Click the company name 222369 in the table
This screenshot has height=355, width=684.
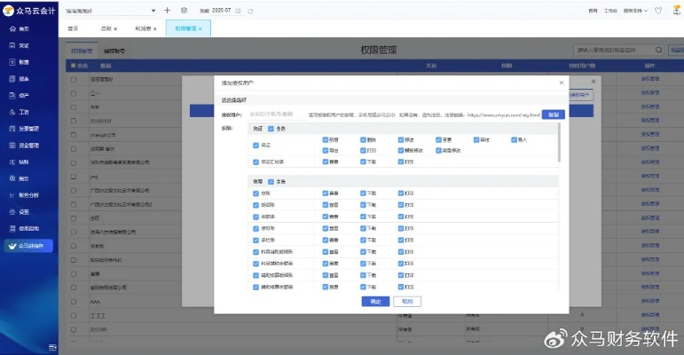tap(98, 329)
